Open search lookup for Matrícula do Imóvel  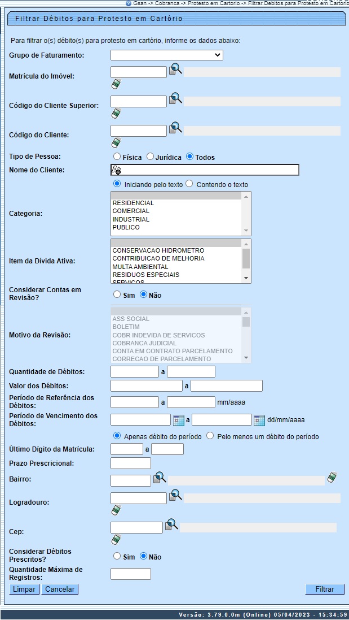[x=175, y=70]
